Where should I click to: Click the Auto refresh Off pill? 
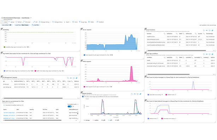click(7, 25)
